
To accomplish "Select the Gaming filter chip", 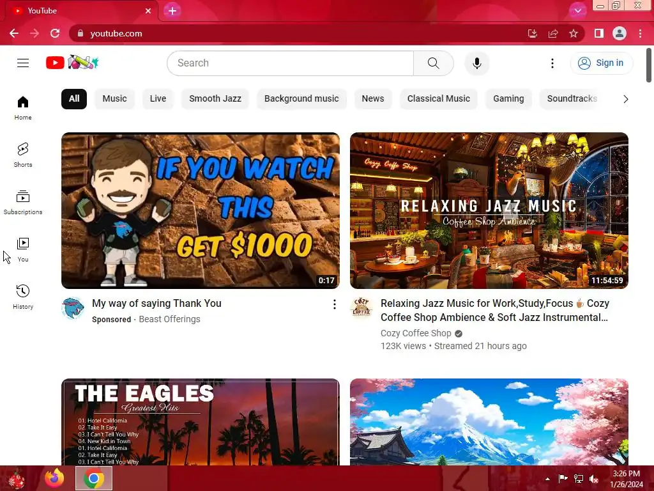I will (508, 99).
